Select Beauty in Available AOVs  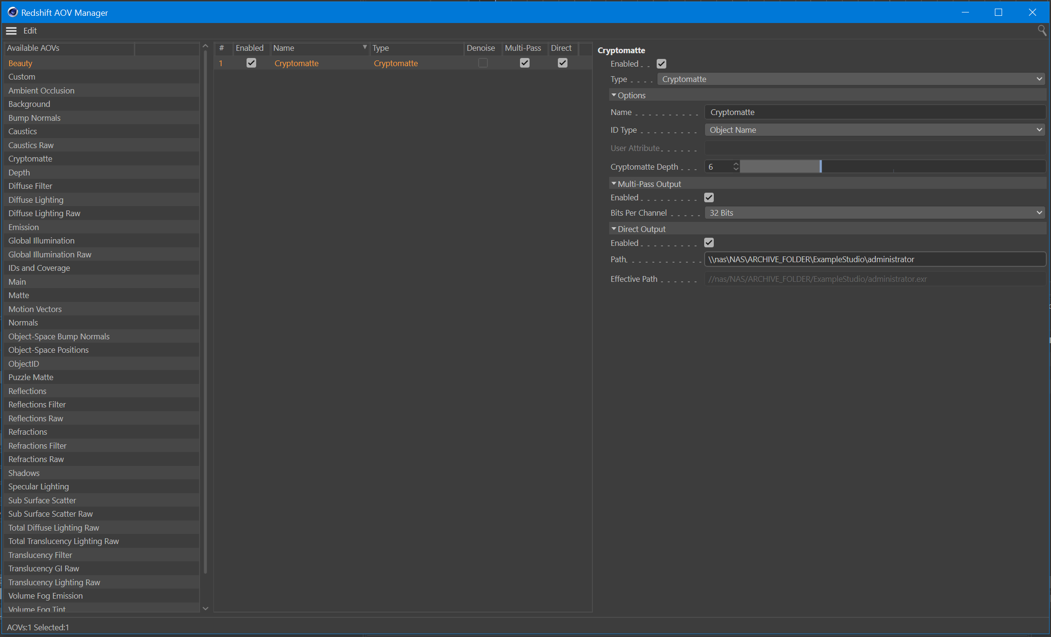[x=102, y=63]
